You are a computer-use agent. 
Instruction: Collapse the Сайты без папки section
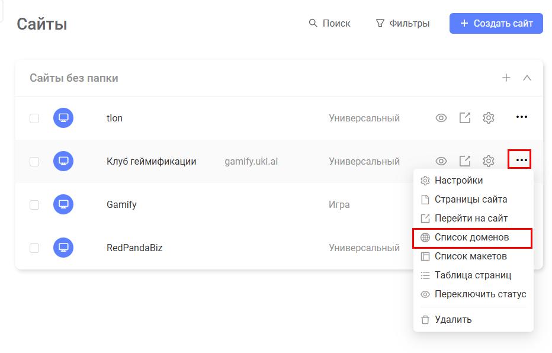tap(527, 78)
